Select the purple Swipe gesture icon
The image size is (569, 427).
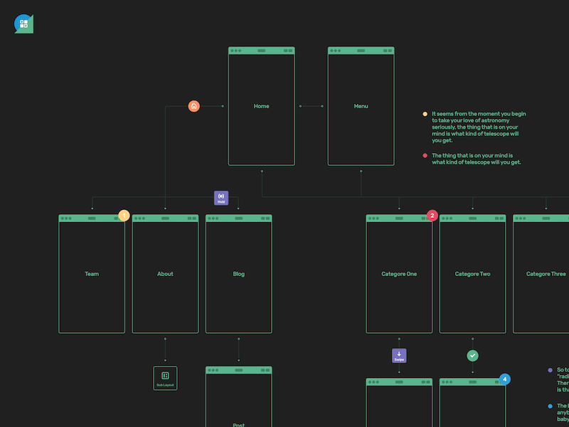tap(399, 355)
